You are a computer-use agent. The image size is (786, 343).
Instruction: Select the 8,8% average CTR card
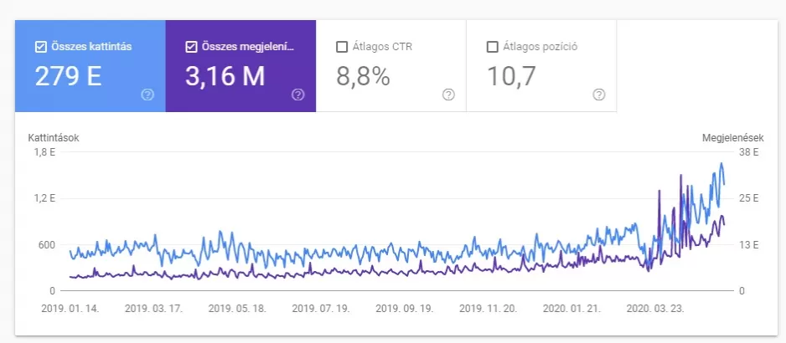pyautogui.click(x=391, y=66)
